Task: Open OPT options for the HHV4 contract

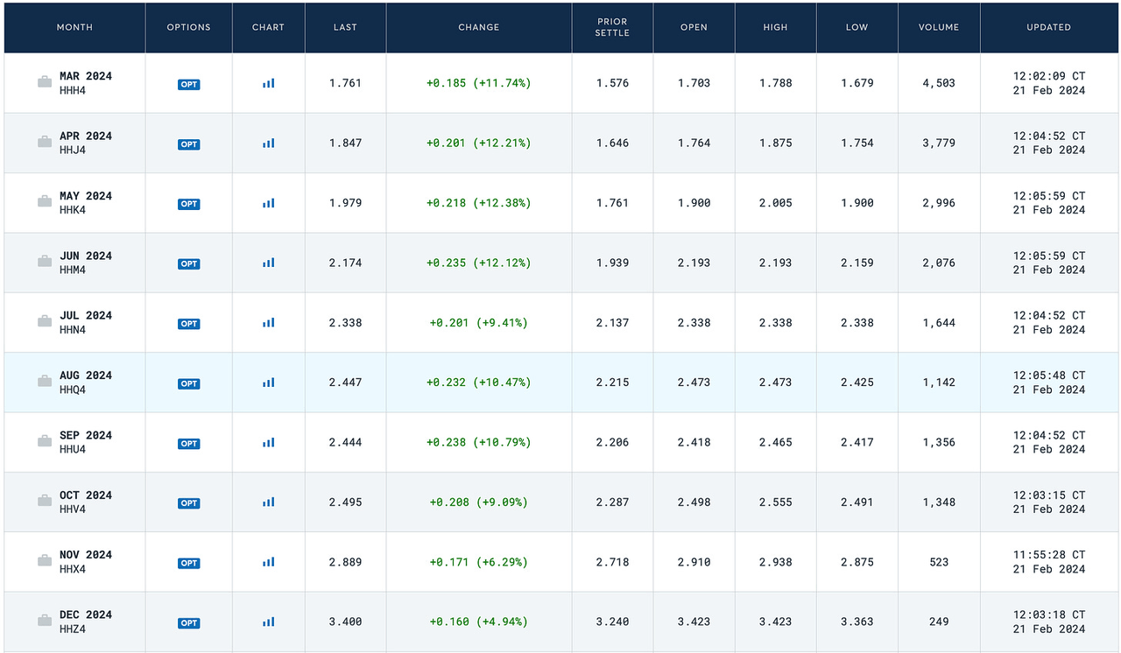Action: click(x=189, y=503)
